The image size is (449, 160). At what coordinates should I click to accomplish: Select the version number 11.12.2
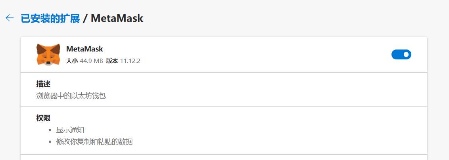pyautogui.click(x=130, y=61)
